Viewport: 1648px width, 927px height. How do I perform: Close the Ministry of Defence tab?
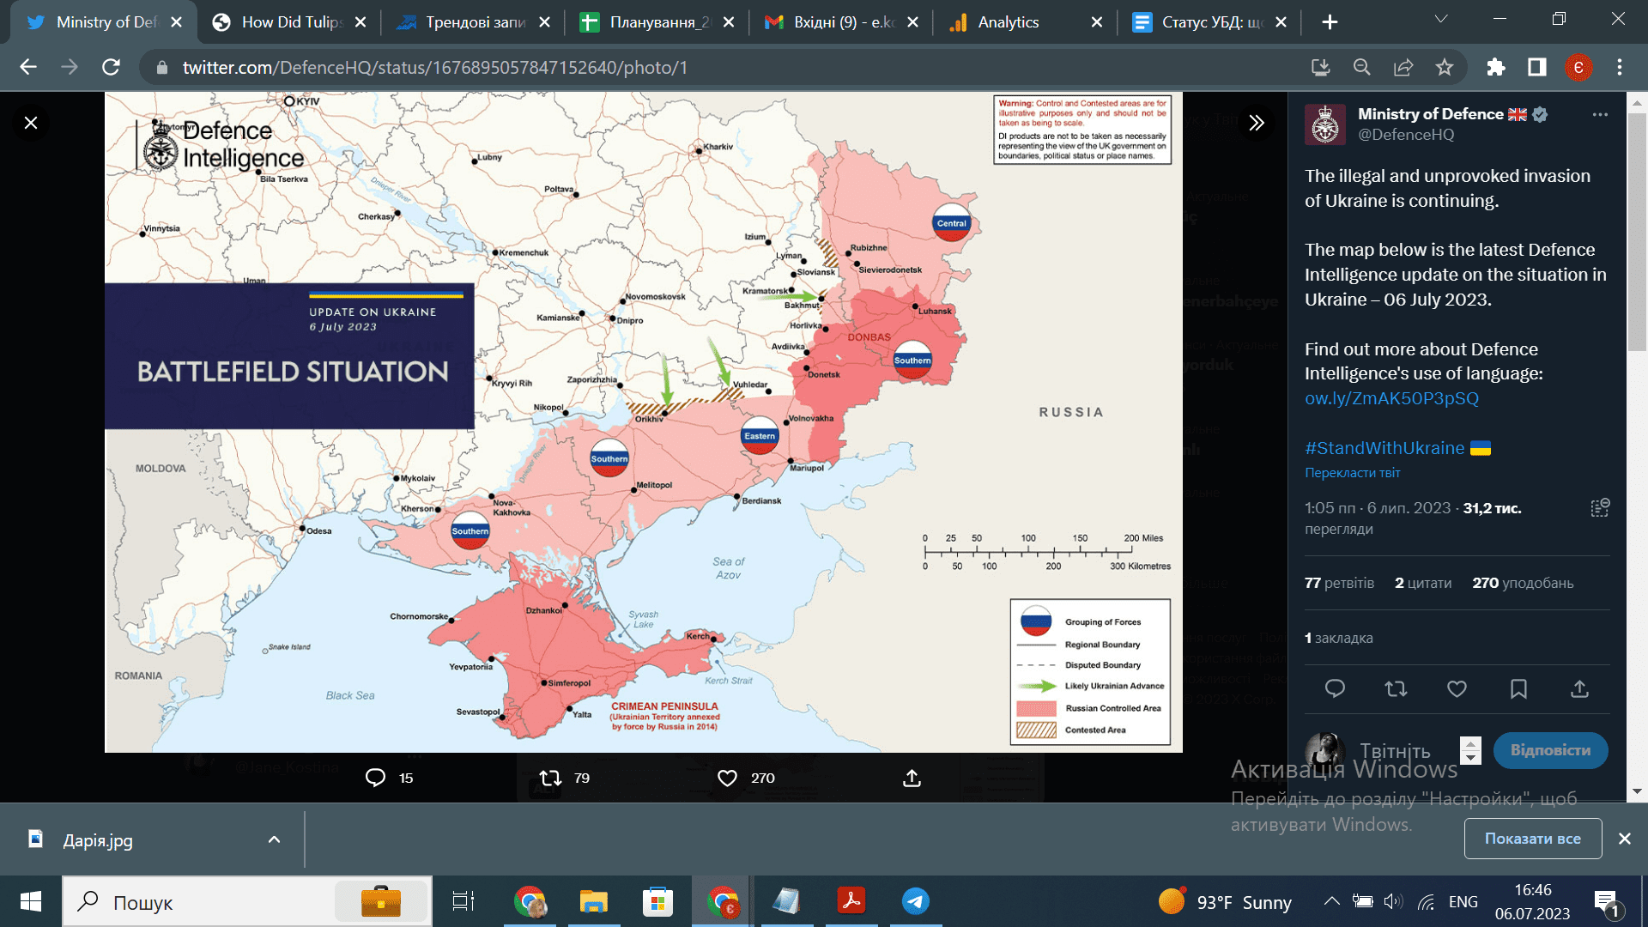tap(177, 22)
